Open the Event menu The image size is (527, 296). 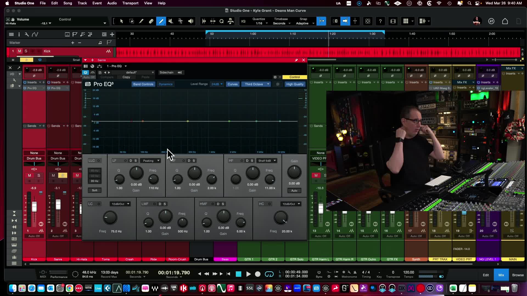click(x=97, y=3)
